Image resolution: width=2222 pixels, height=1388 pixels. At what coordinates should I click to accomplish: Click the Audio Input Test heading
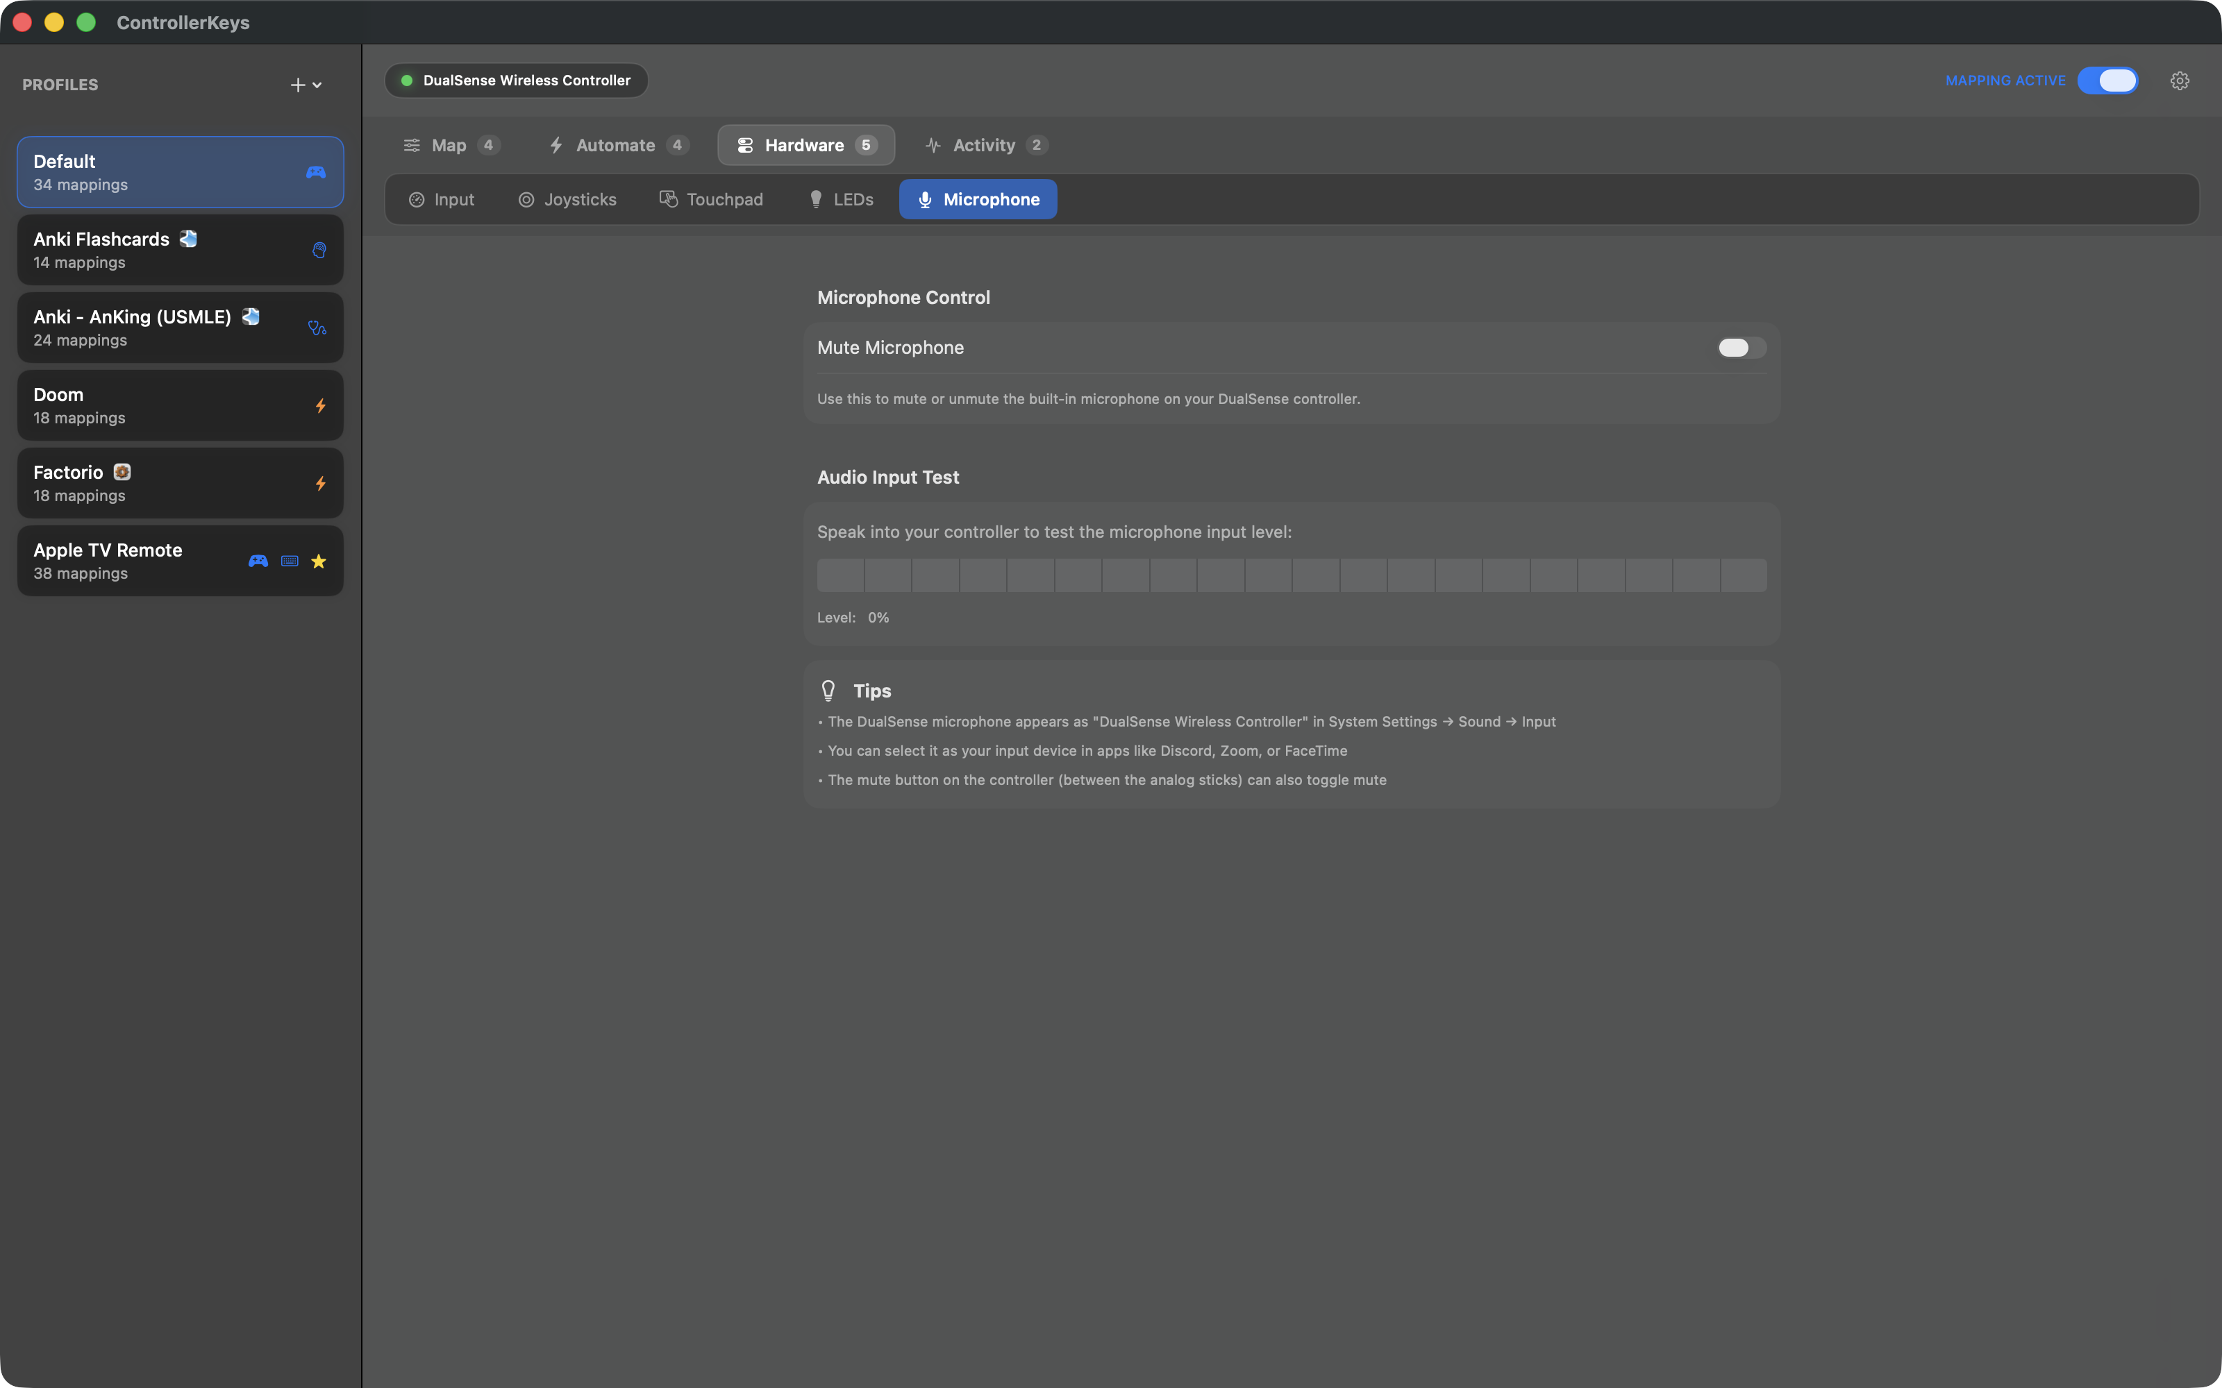click(888, 477)
